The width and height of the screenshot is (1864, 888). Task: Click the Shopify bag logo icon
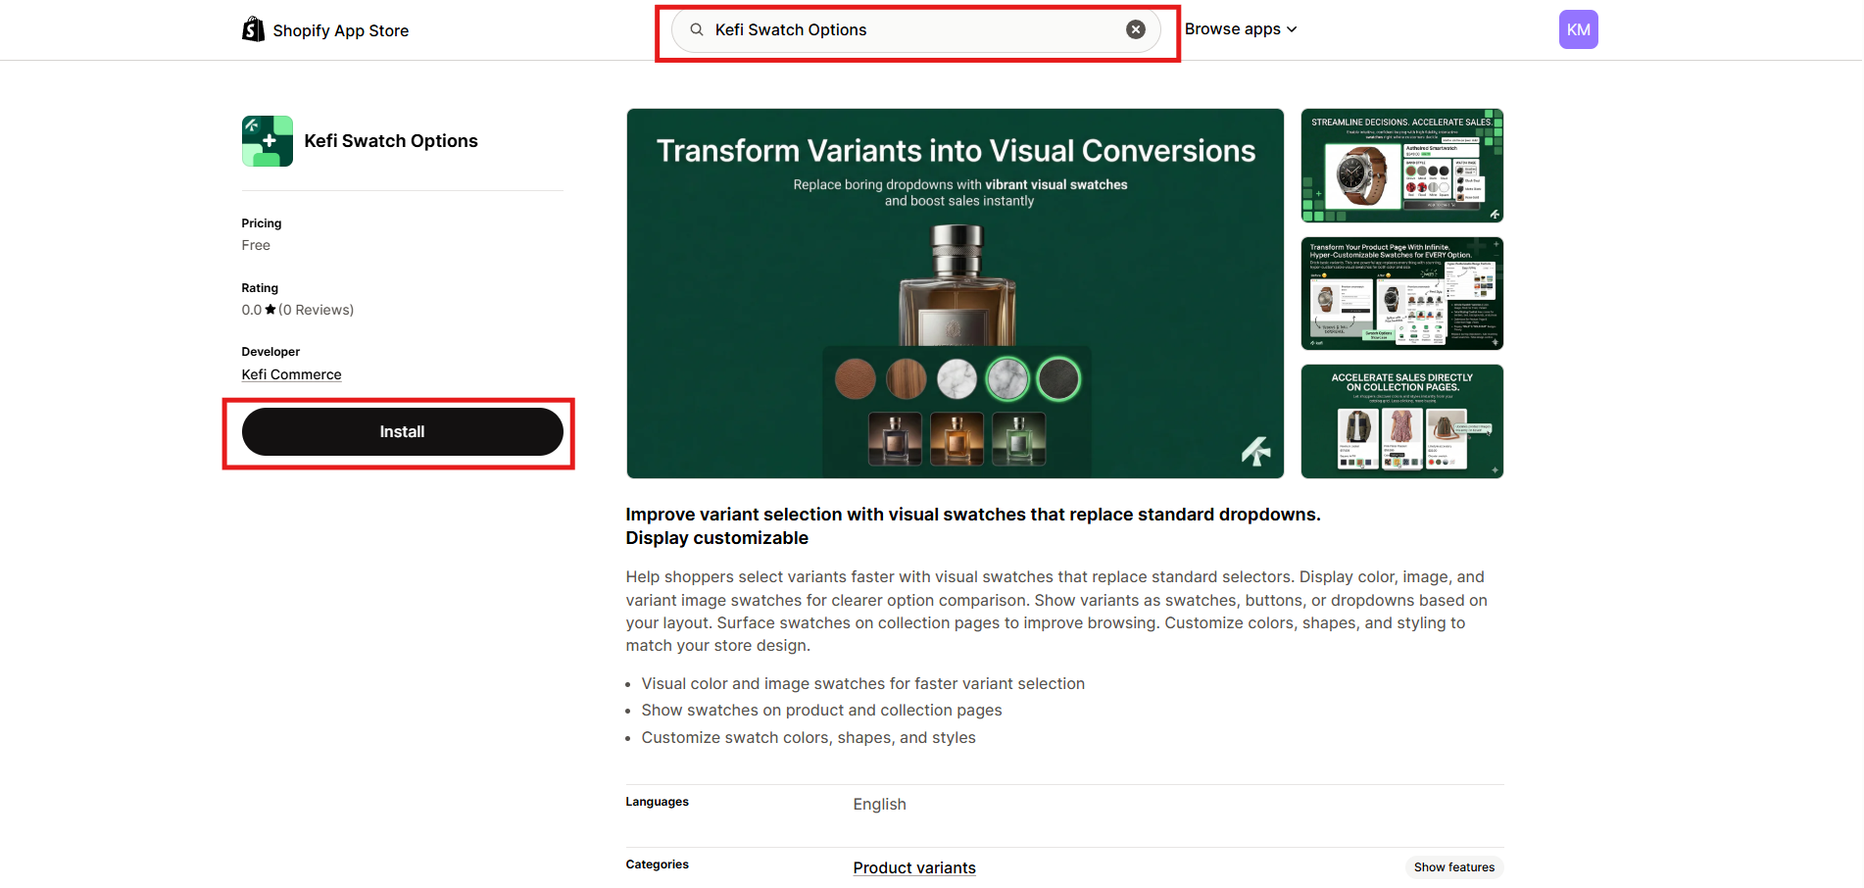click(x=253, y=29)
